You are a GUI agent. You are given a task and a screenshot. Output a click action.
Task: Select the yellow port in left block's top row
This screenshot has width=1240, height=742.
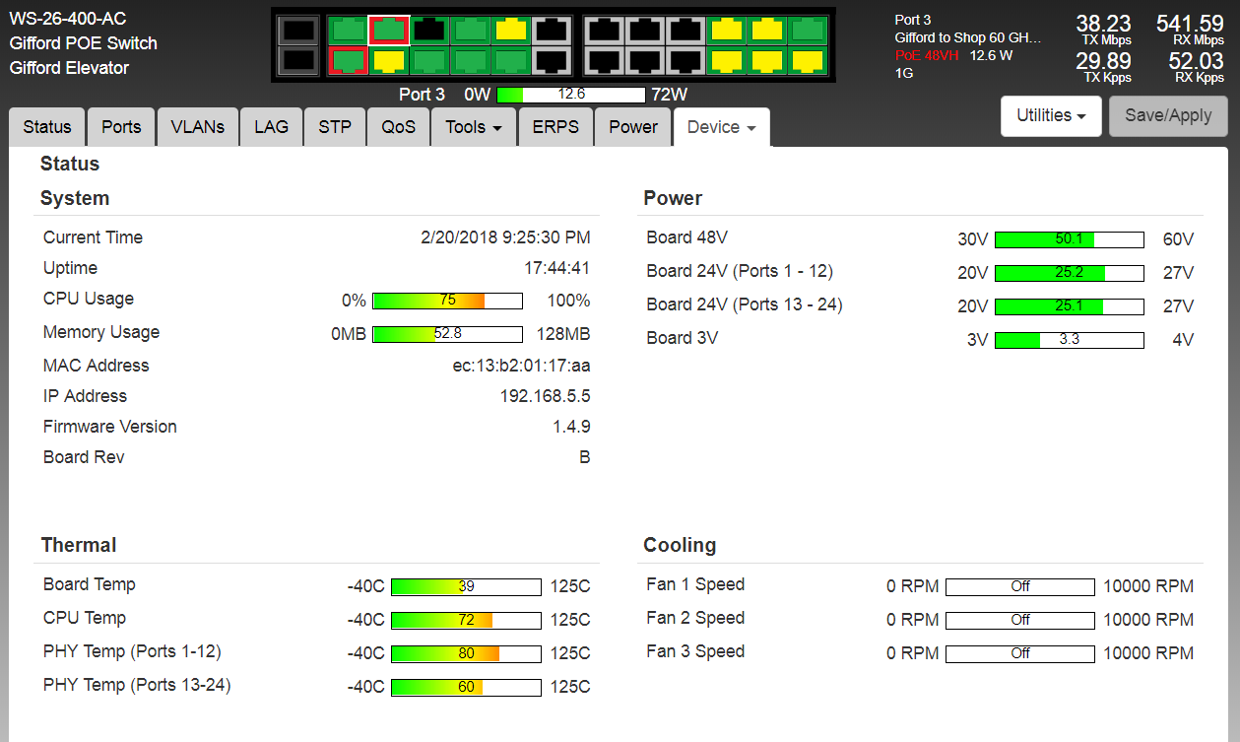pyautogui.click(x=511, y=30)
